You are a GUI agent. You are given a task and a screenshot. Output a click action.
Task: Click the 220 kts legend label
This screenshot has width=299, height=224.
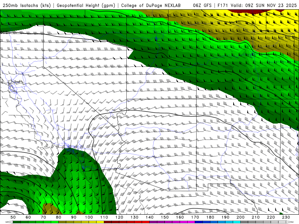(271, 217)
